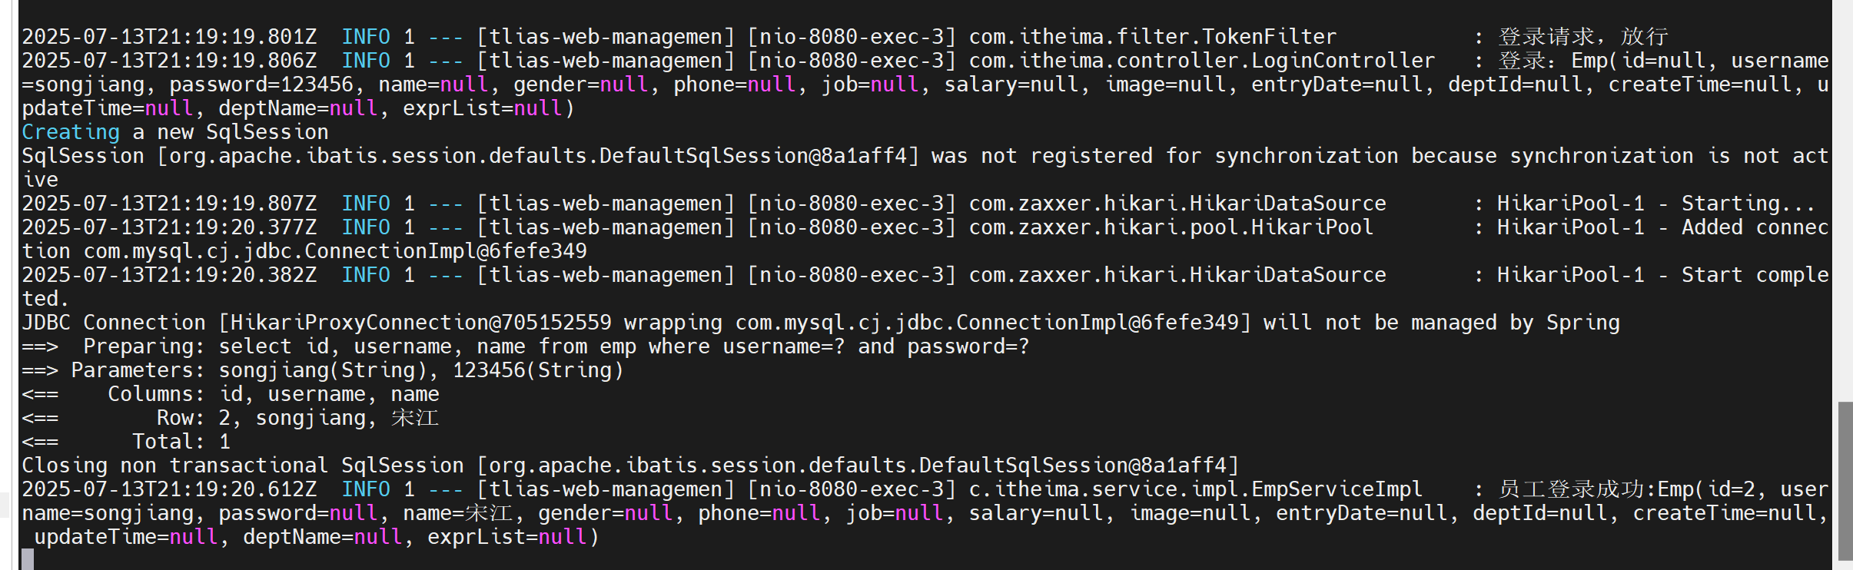This screenshot has width=1853, height=570.
Task: Click the terminal cursor block at the bottom
Action: [x=28, y=559]
